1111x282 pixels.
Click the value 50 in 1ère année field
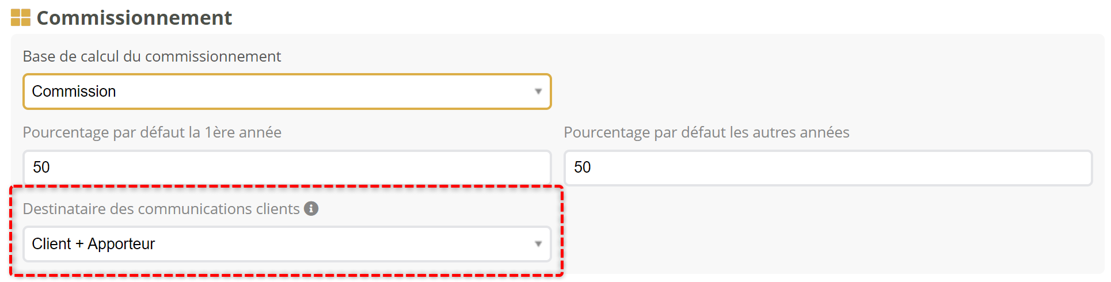pyautogui.click(x=41, y=167)
